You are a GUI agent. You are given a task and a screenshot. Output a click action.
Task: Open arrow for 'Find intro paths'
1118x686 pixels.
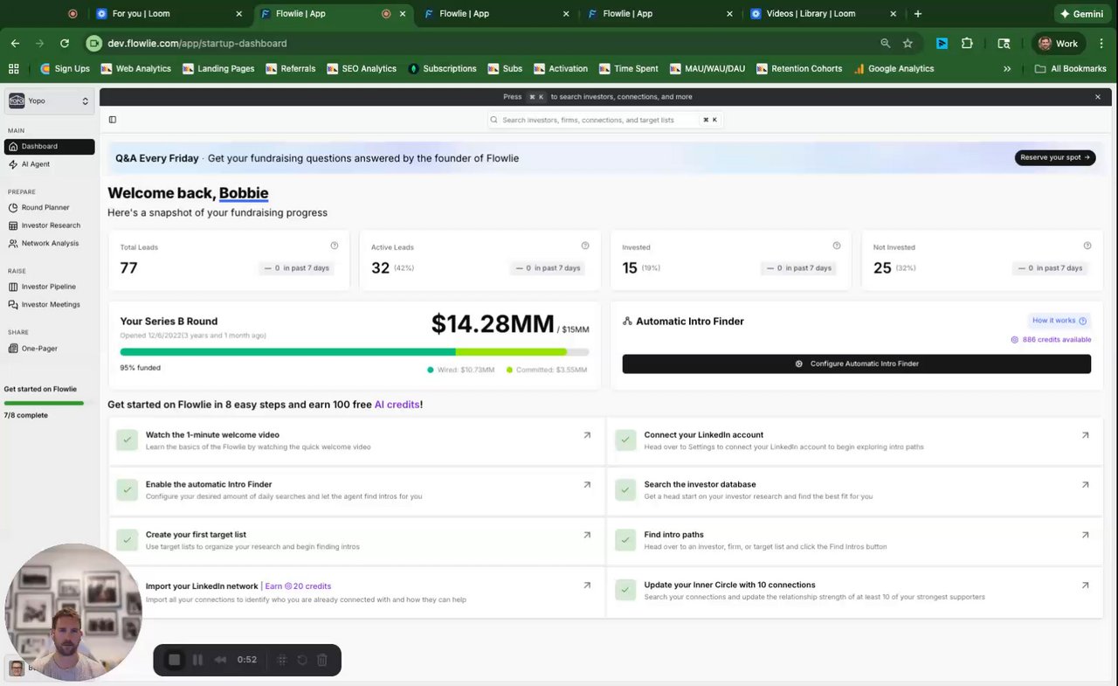tap(1086, 535)
